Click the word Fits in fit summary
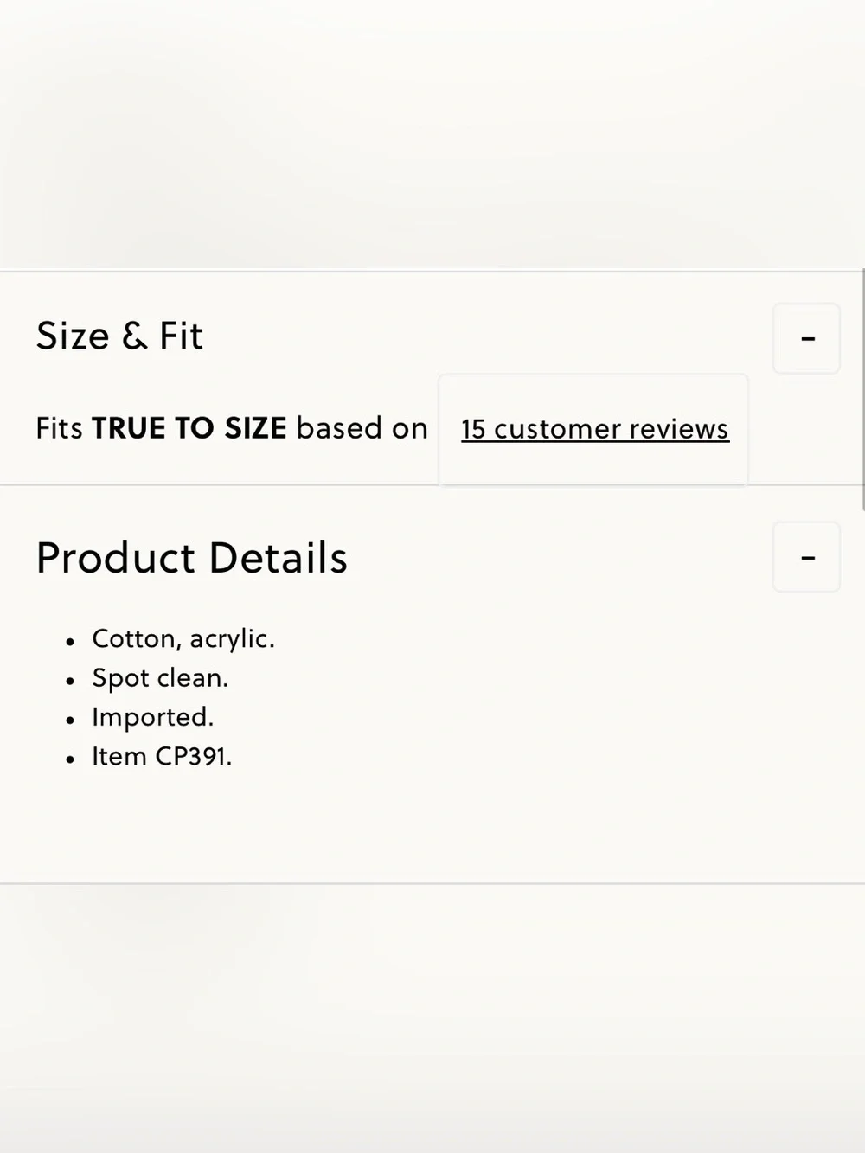The height and width of the screenshot is (1153, 865). 59,428
